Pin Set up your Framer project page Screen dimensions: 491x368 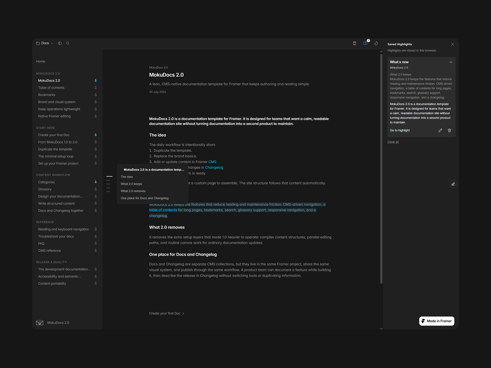point(95,163)
